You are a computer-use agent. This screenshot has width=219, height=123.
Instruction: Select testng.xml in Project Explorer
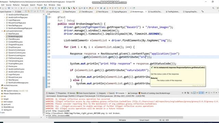point(8,110)
